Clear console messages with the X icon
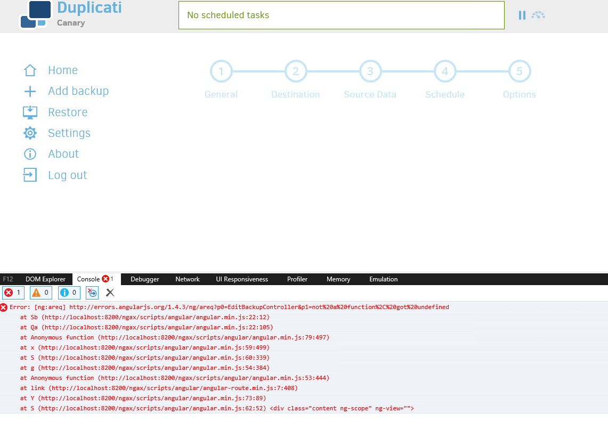The width and height of the screenshot is (608, 429). [110, 292]
